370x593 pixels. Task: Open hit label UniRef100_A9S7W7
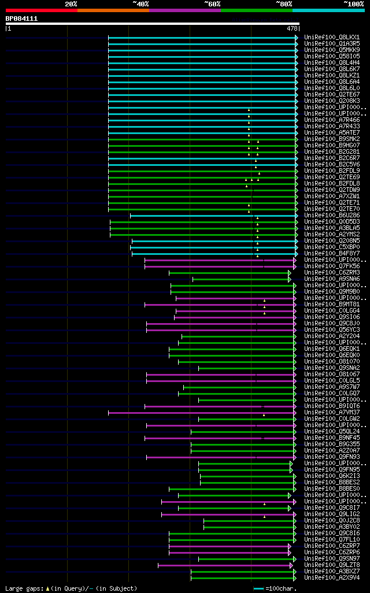(x=332, y=387)
